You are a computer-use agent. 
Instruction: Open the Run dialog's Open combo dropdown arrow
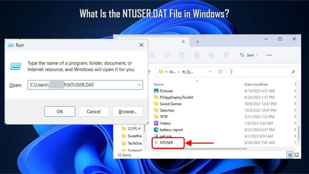click(x=140, y=85)
